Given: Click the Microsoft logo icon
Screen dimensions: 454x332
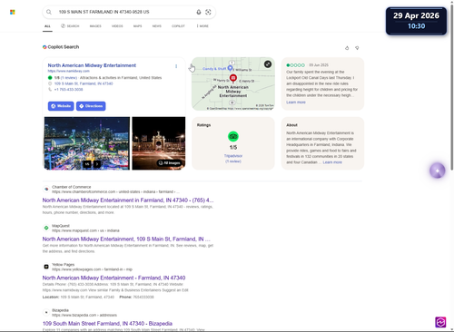Looking at the screenshot, I should [13, 12].
